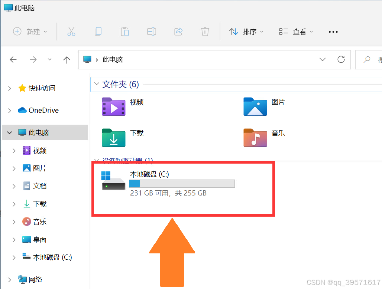Open the three-dot See more menu
The height and width of the screenshot is (289, 382).
(x=333, y=32)
